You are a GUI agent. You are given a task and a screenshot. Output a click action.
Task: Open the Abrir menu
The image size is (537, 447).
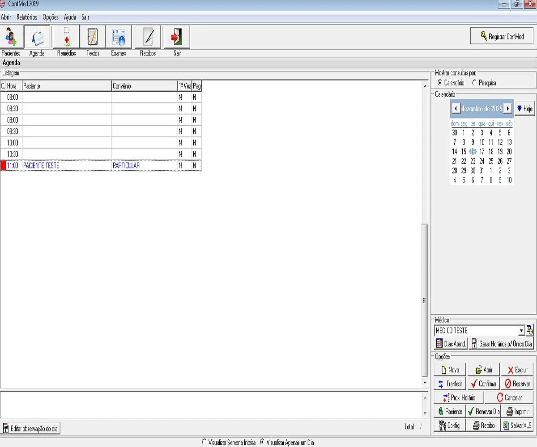6,17
